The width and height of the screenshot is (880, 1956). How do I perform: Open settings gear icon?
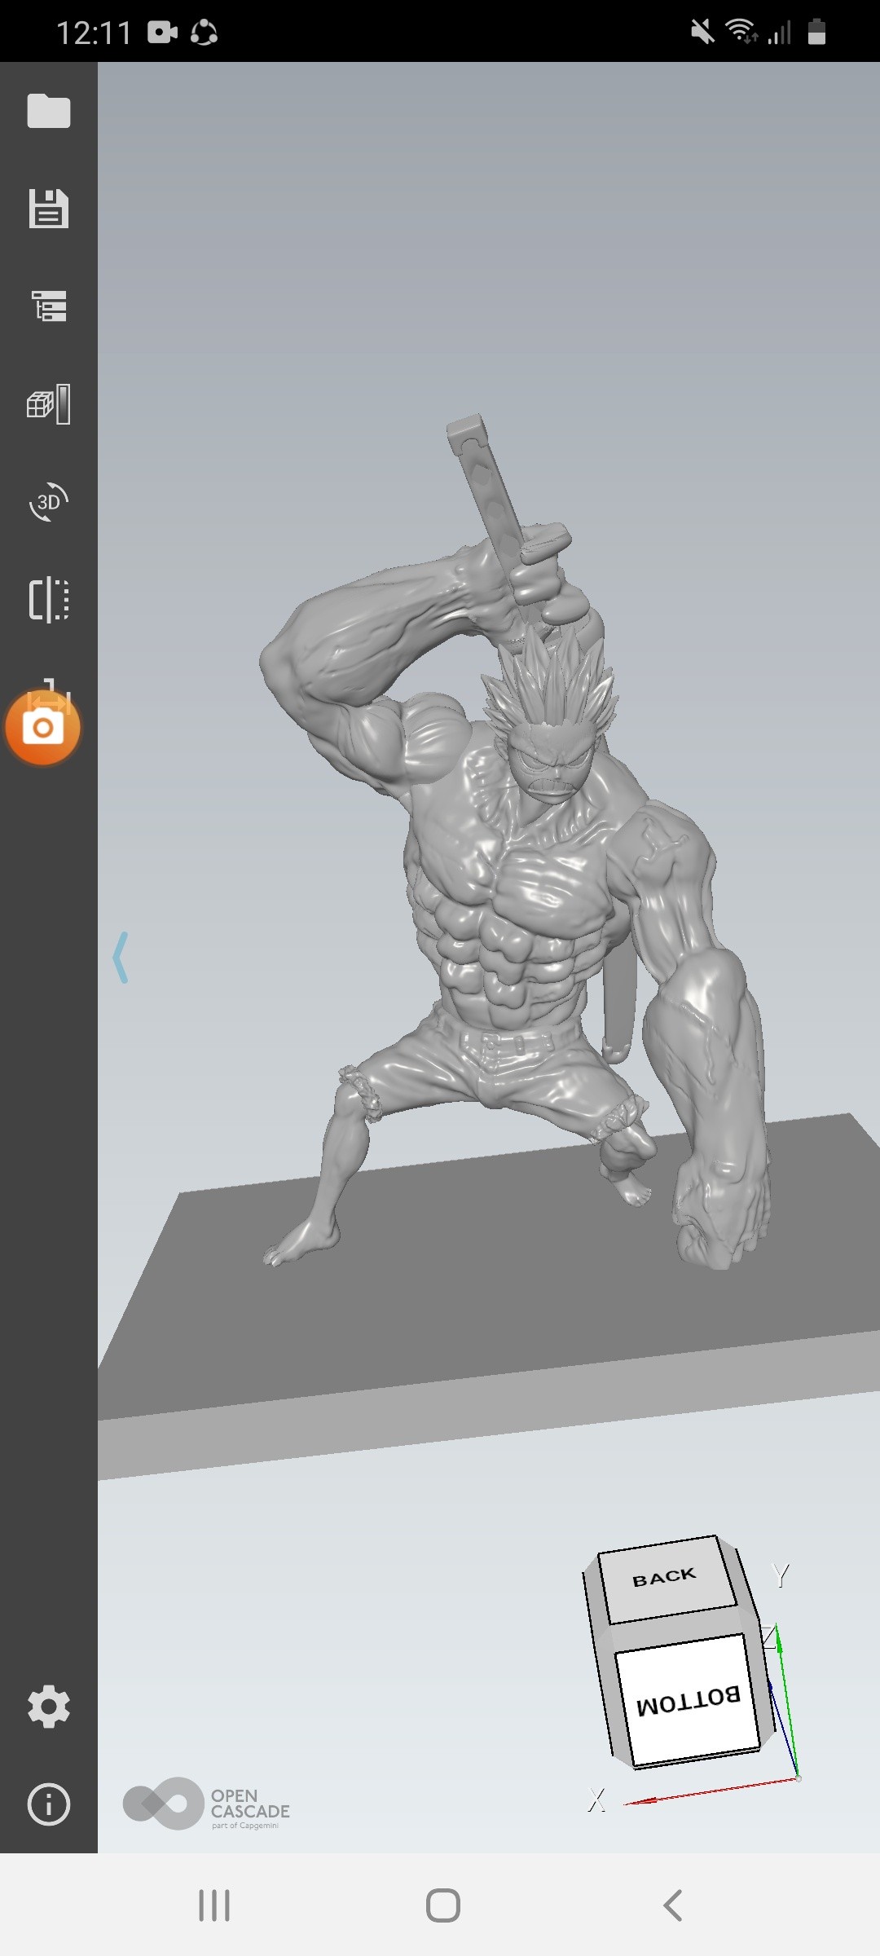[49, 1707]
